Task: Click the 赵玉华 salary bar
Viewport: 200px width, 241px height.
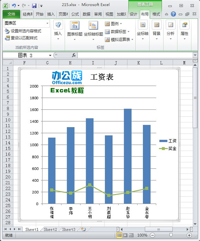Action: (128, 156)
